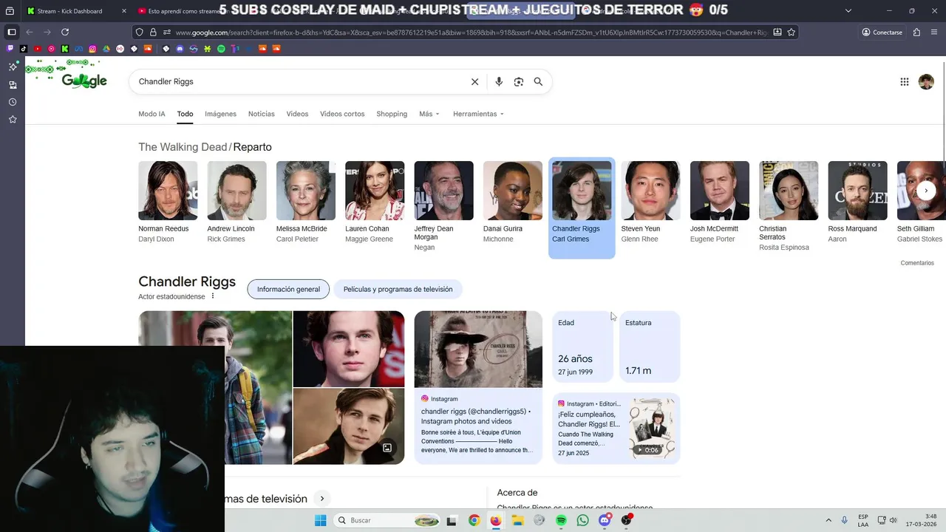Open the Google Drive bookmark icon
This screenshot has height=532, width=946.
[x=106, y=49]
